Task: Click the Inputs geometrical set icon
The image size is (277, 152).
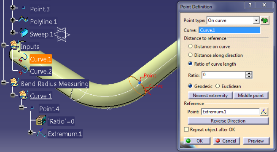Action: 14,45
